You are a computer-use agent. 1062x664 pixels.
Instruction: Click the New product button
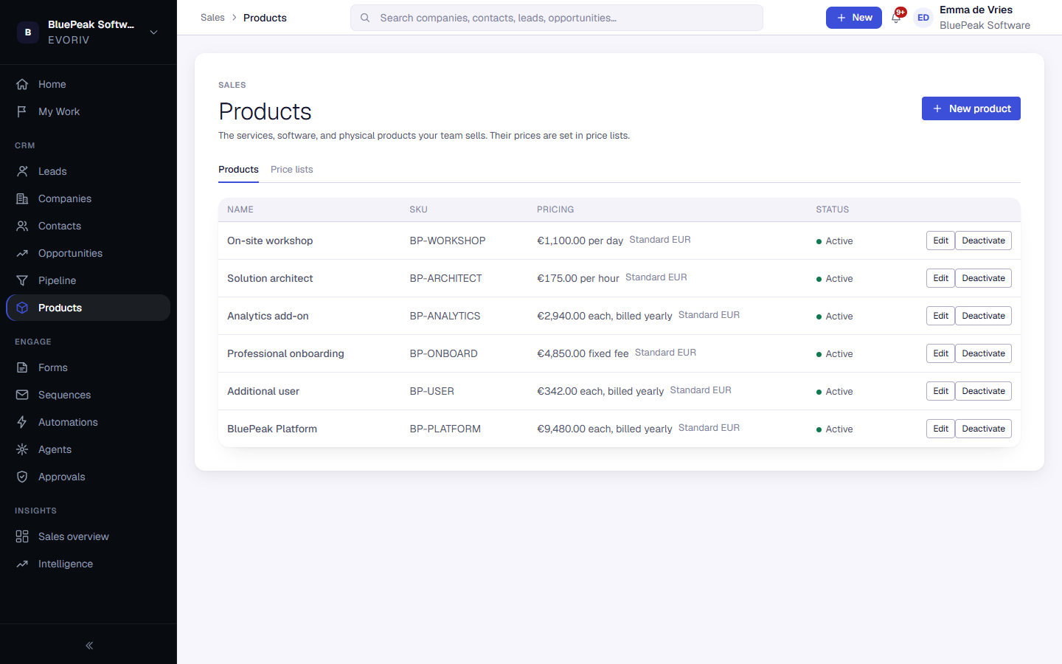pos(971,108)
